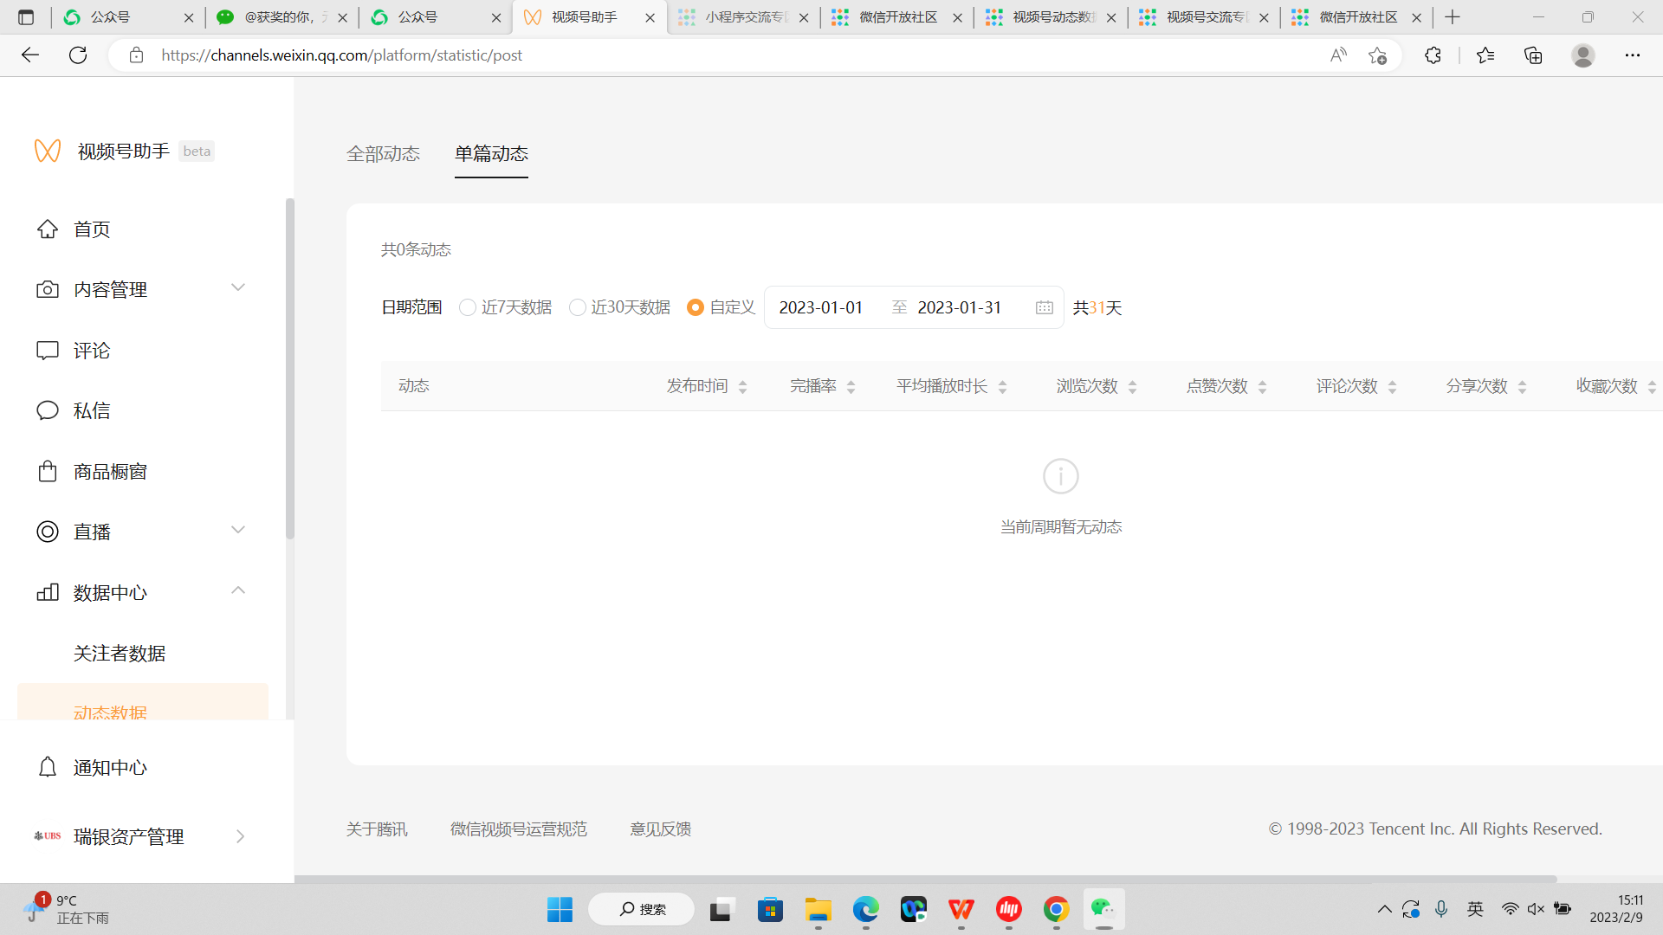This screenshot has width=1663, height=935.
Task: Click the 商品橱窗 shopping bag icon
Action: (48, 472)
